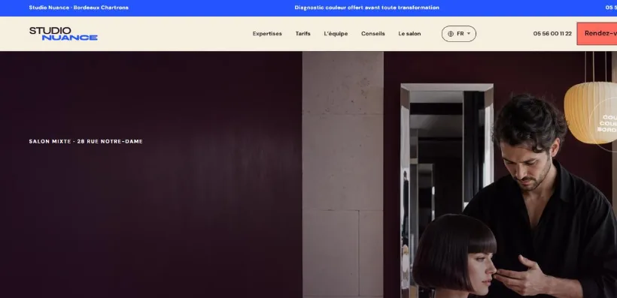Click 'Studio Nuance · Bordeaux Chartrons' banner text

click(79, 8)
